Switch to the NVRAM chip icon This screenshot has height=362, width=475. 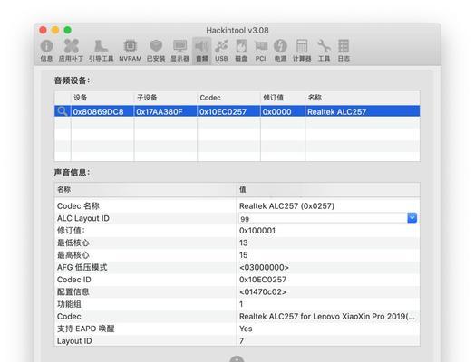(x=131, y=50)
